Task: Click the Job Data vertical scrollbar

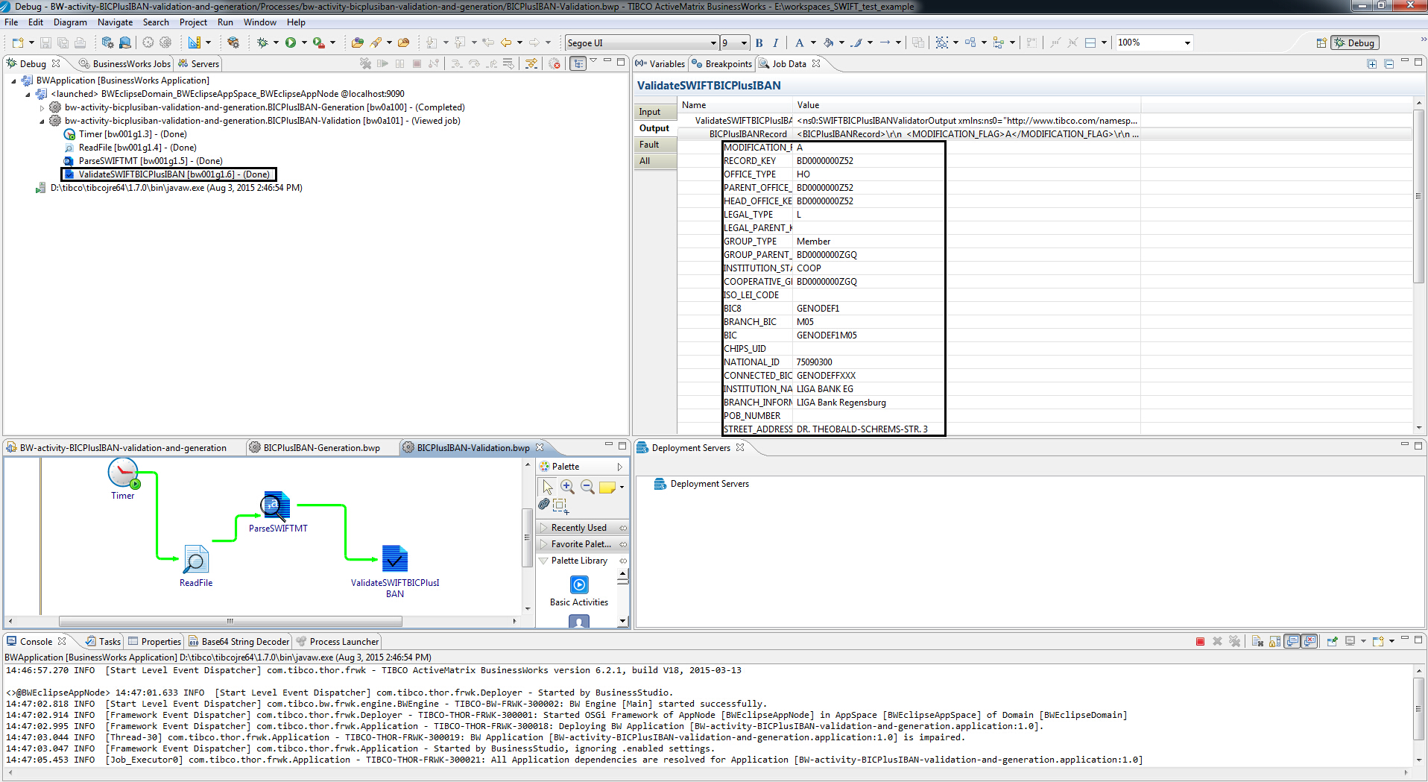Action: pyautogui.click(x=1419, y=197)
